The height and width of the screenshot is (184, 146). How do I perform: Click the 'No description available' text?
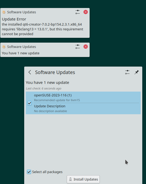coord(51,111)
